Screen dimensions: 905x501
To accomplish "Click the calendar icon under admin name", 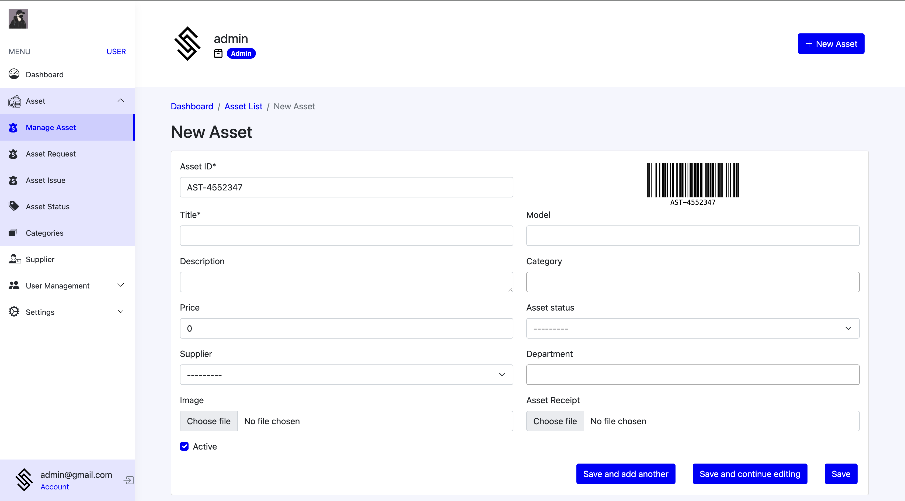I will click(x=218, y=53).
